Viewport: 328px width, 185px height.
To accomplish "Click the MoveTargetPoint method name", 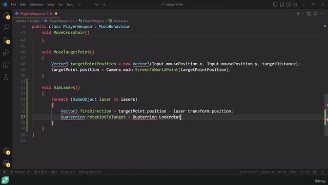I will point(72,52).
